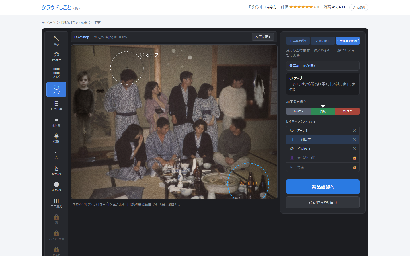Click the 自然 green meter segment

click(323, 111)
